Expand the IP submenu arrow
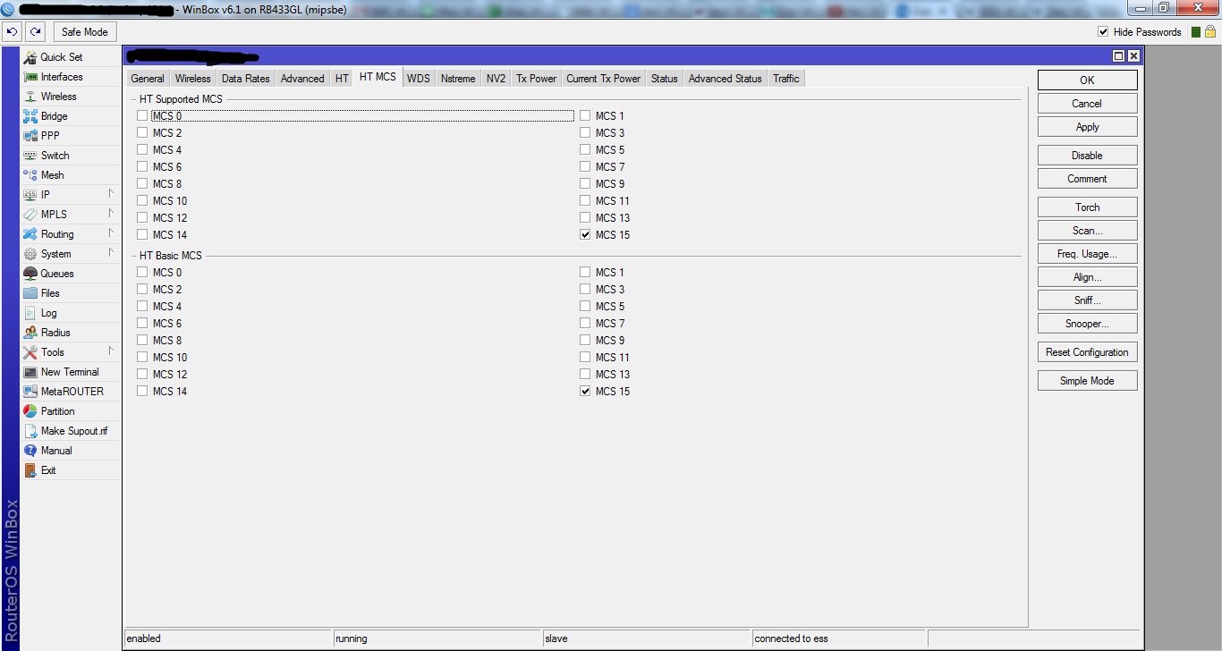Viewport: 1222px width, 651px height. 111,194
